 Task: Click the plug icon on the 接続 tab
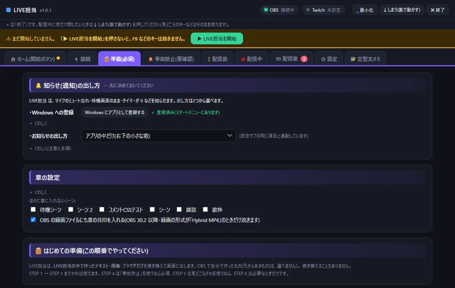click(76, 59)
